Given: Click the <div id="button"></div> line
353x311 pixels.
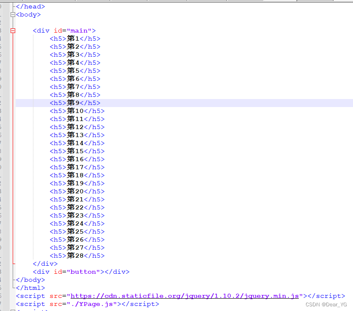Looking at the screenshot, I should (x=81, y=272).
